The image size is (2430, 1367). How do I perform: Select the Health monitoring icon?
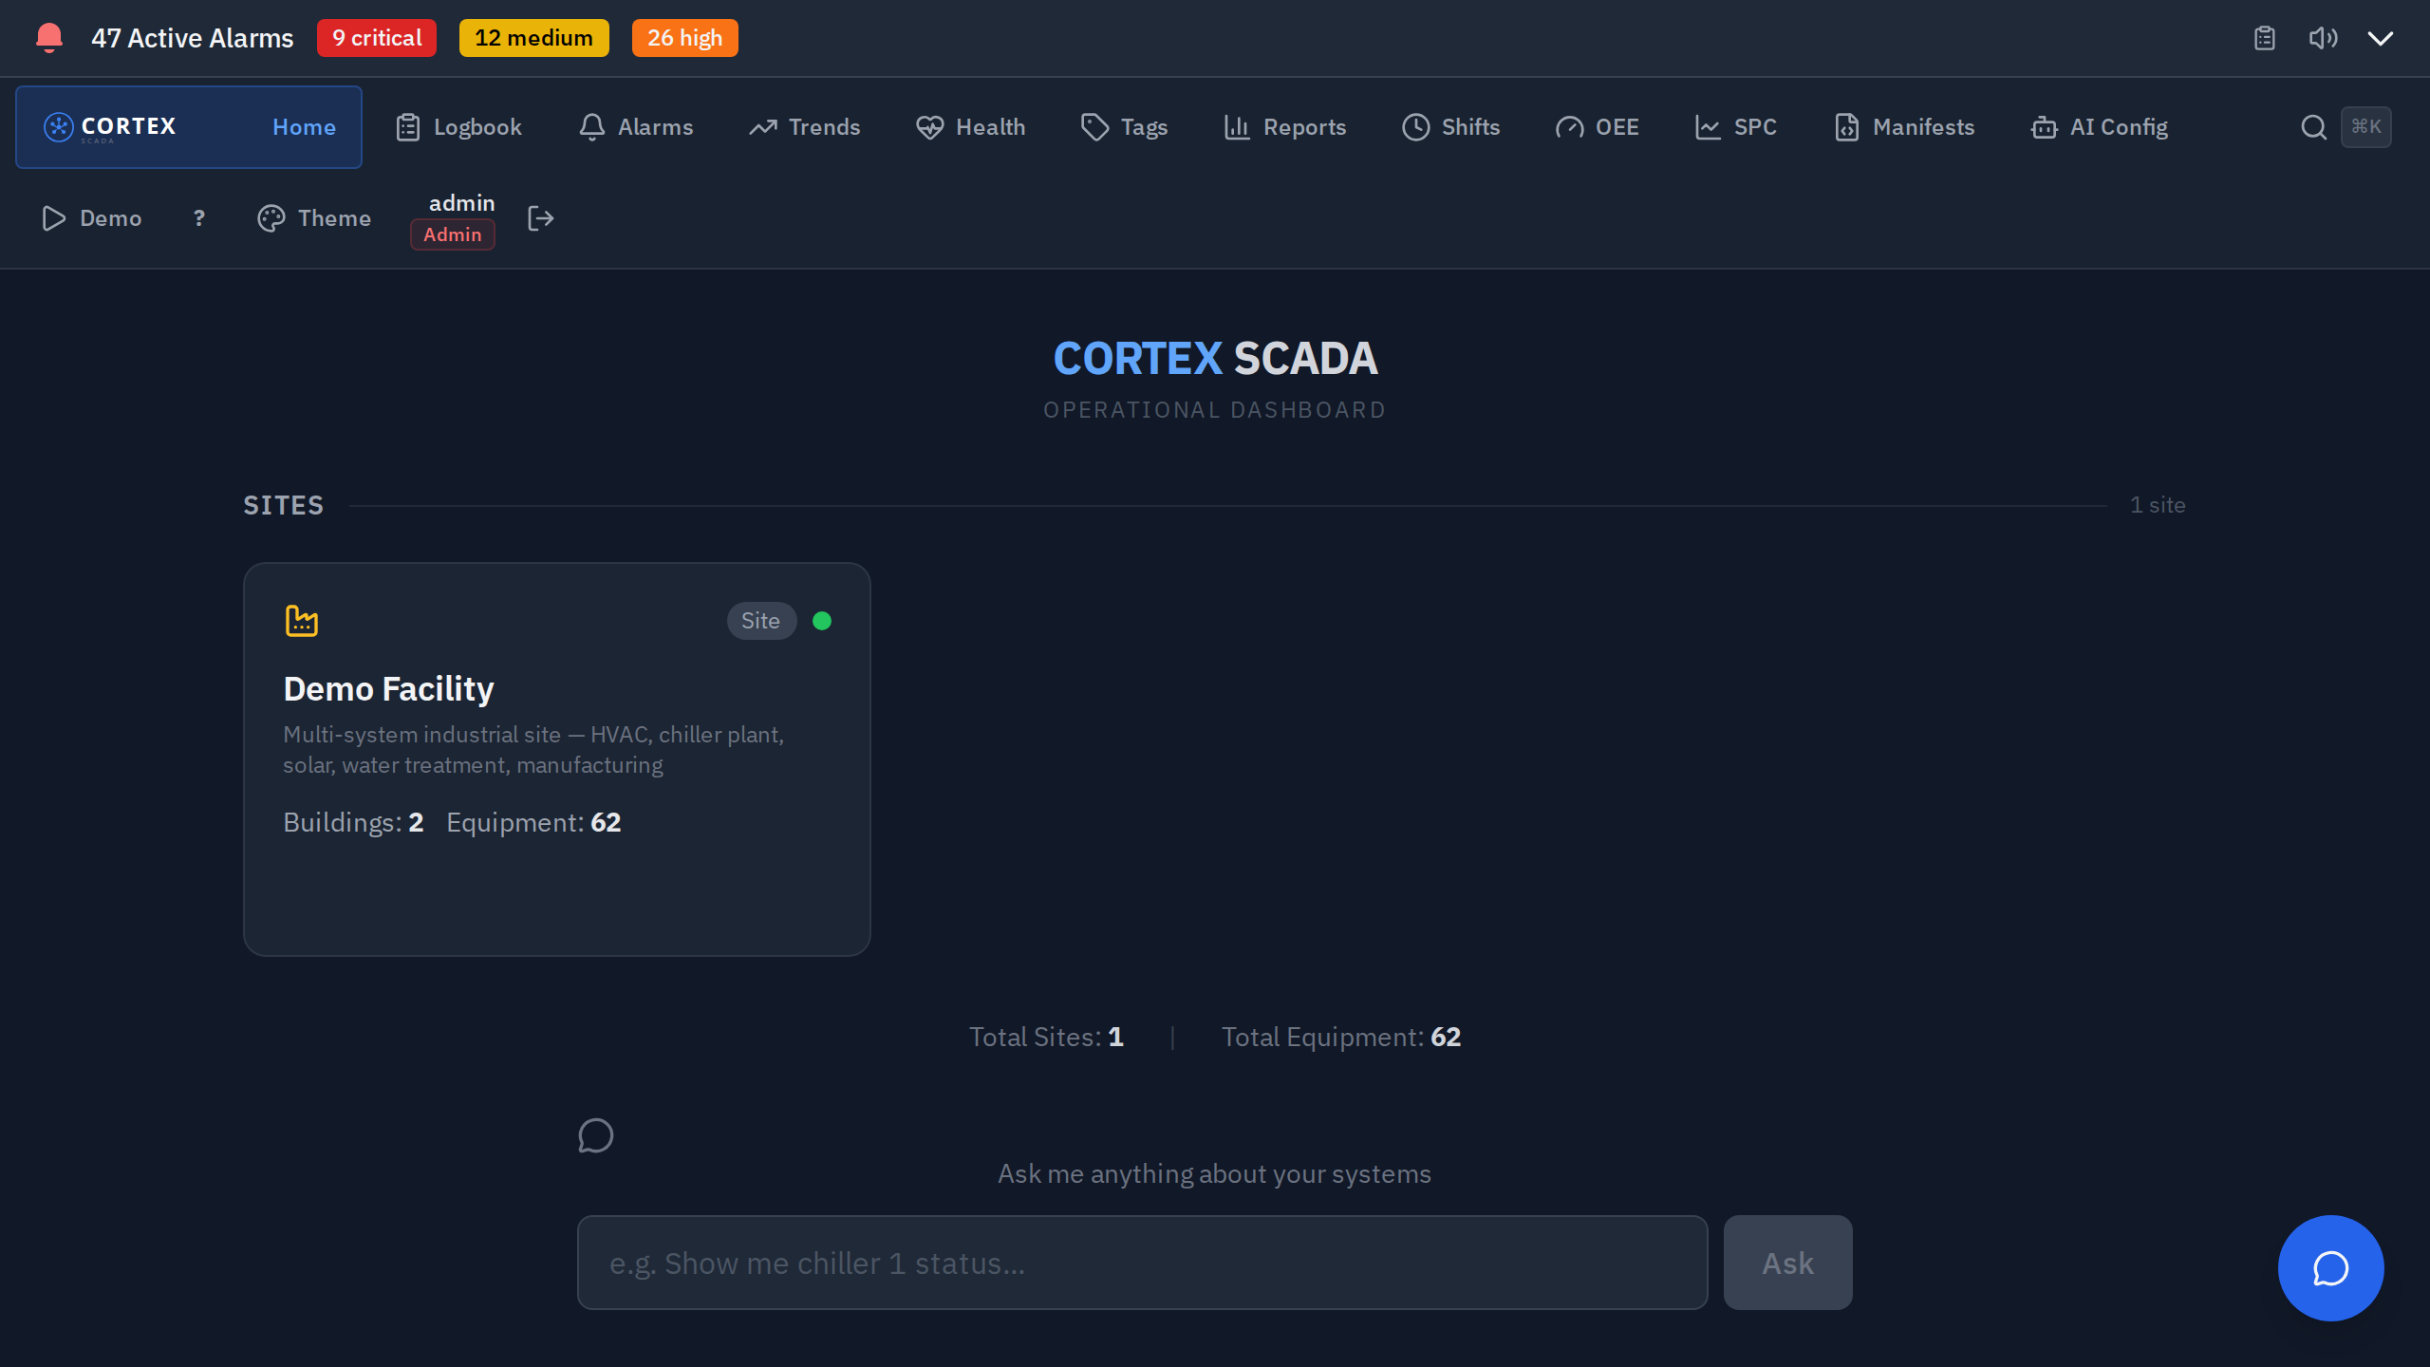[929, 126]
